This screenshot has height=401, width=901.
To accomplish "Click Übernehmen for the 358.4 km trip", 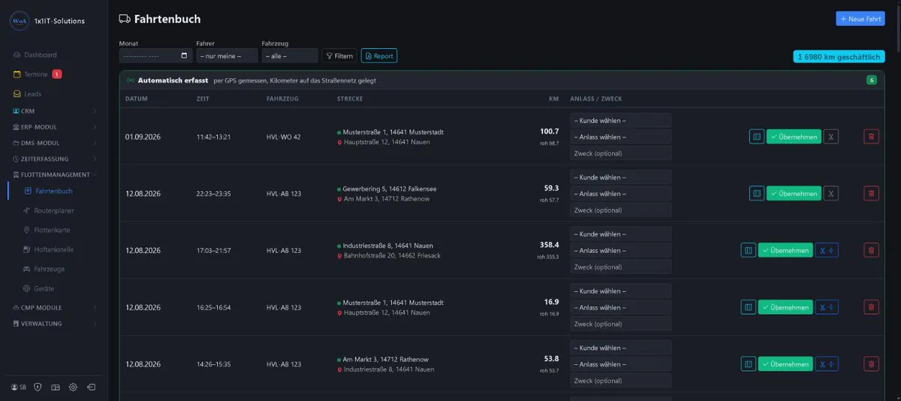I will click(x=785, y=250).
